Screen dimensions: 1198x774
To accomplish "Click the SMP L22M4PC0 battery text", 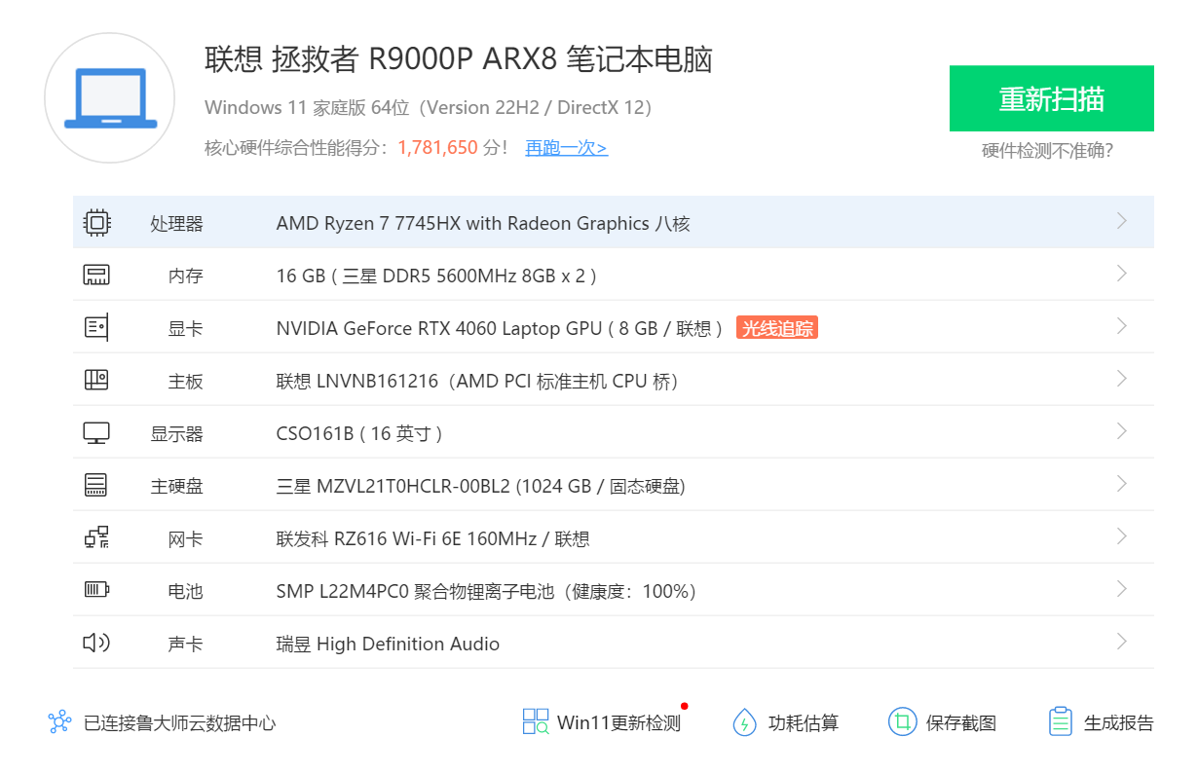I will pos(487,592).
